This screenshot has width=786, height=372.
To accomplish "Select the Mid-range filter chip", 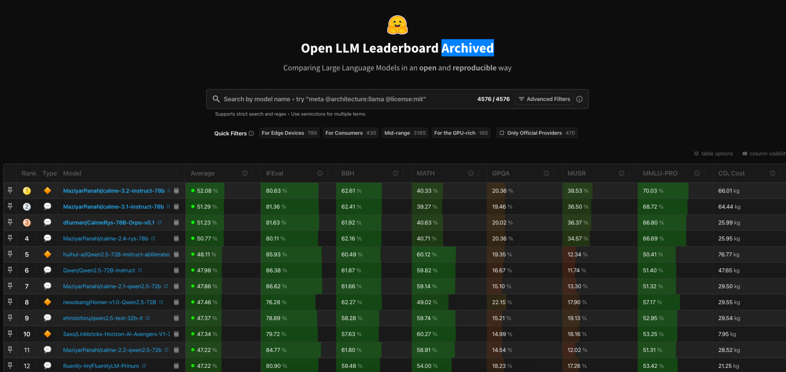I will click(x=405, y=133).
